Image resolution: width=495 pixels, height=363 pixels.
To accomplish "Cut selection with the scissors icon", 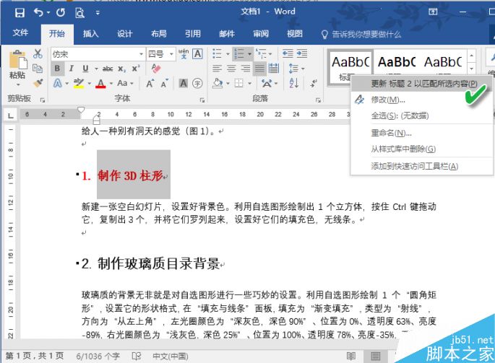I will (38, 53).
